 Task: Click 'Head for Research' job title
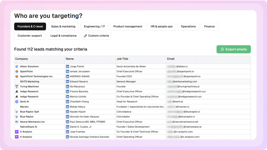tap(127, 102)
